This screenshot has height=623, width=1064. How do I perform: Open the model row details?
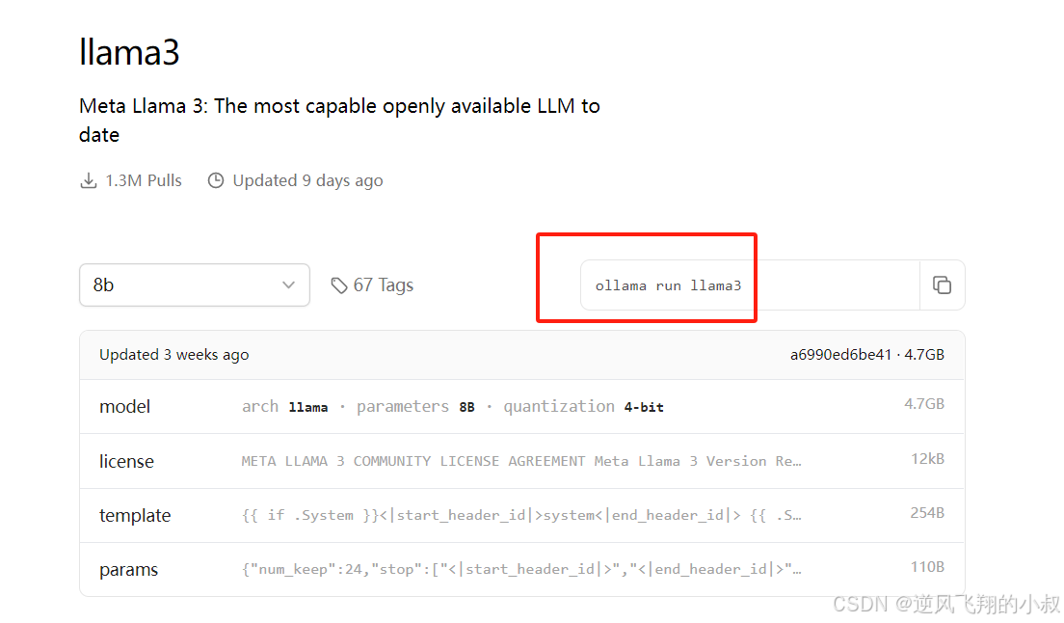(521, 407)
